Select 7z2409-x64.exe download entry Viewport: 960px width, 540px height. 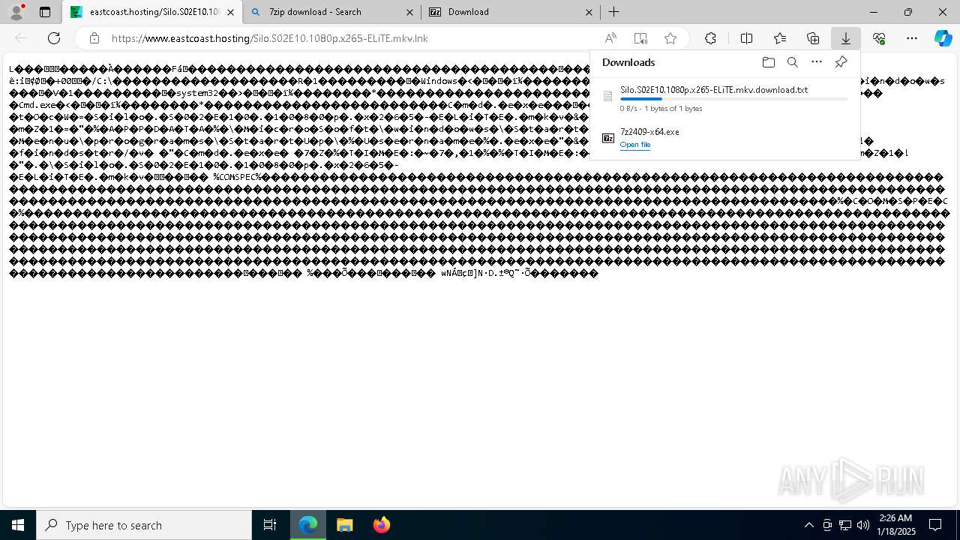725,138
